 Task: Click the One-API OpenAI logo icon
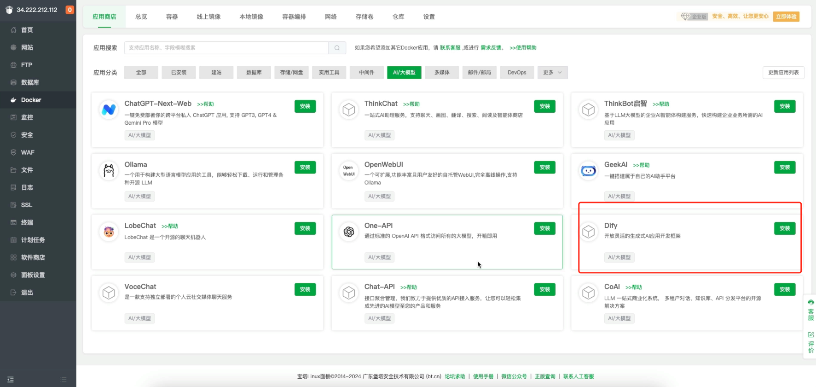point(349,232)
